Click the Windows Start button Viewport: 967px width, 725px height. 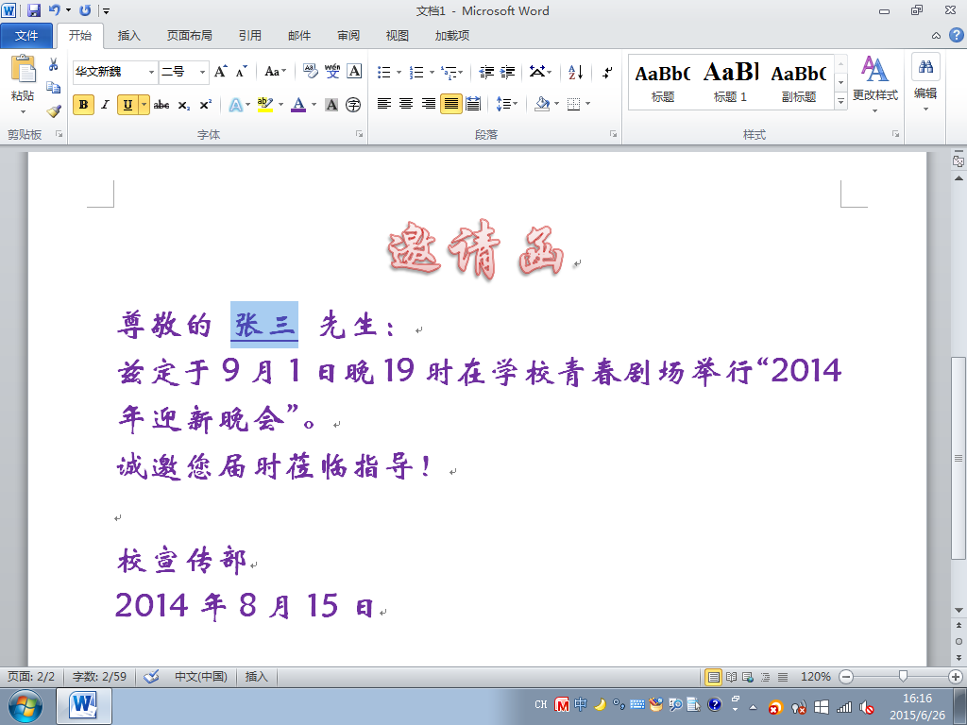(25, 706)
